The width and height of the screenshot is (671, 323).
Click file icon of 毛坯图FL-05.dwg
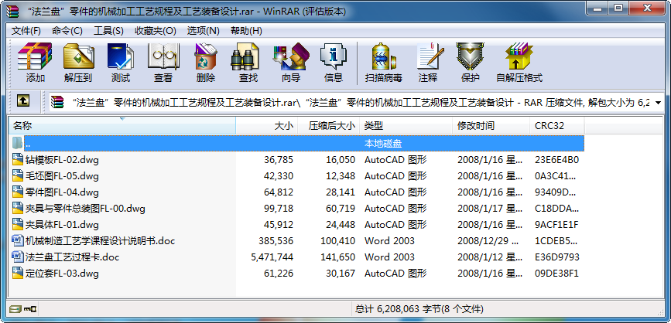[18, 176]
